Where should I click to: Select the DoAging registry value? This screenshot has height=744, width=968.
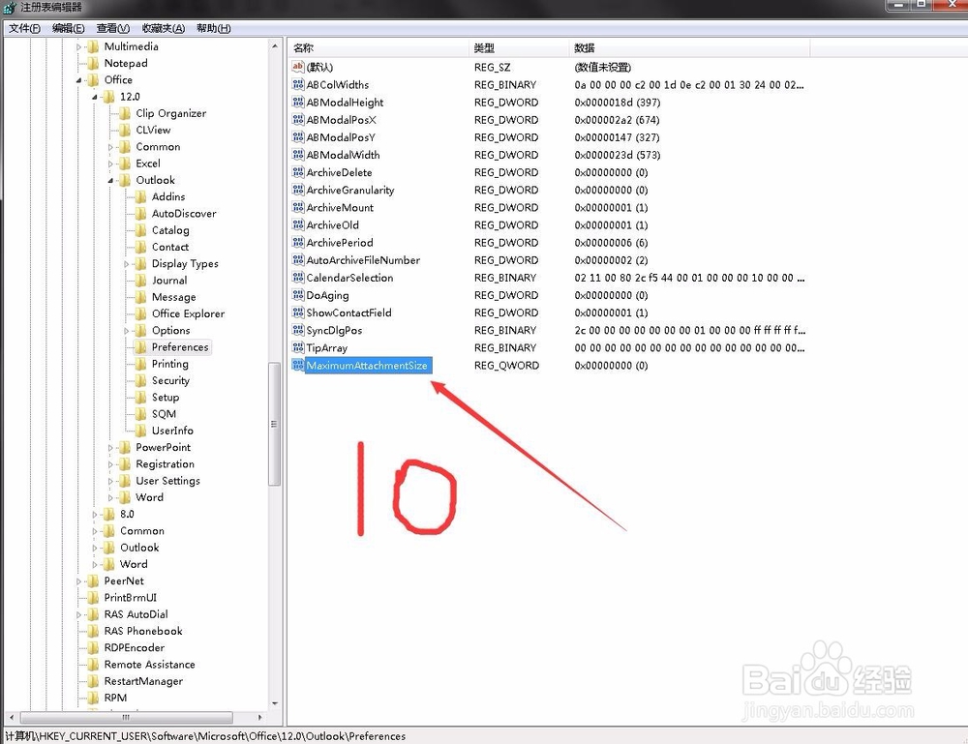327,295
